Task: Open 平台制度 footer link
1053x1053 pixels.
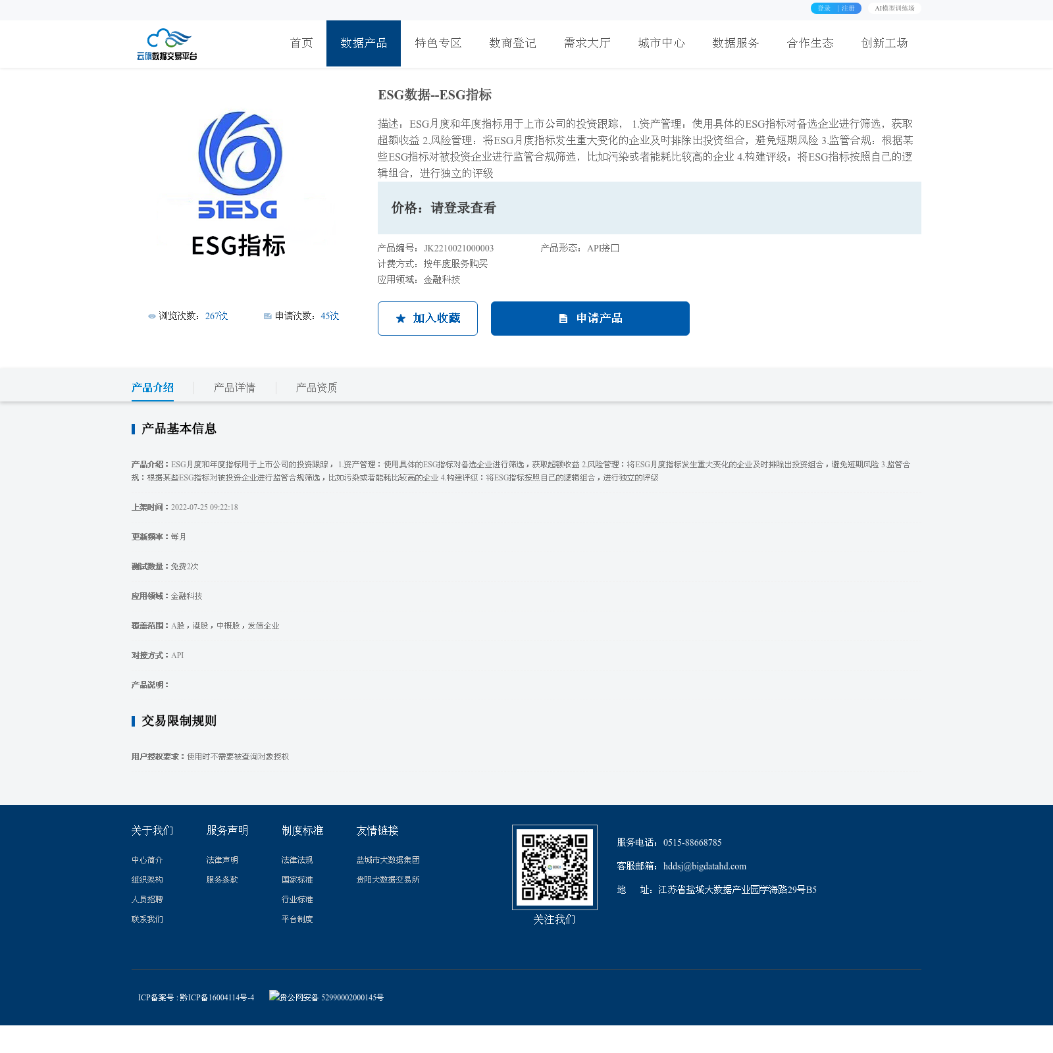Action: [297, 919]
